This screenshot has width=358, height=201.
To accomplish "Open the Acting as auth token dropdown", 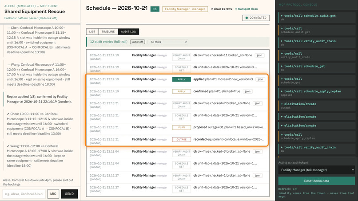I will [316, 170].
